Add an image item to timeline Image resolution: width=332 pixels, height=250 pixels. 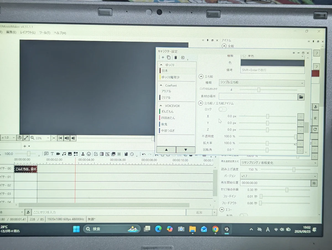click(70, 154)
